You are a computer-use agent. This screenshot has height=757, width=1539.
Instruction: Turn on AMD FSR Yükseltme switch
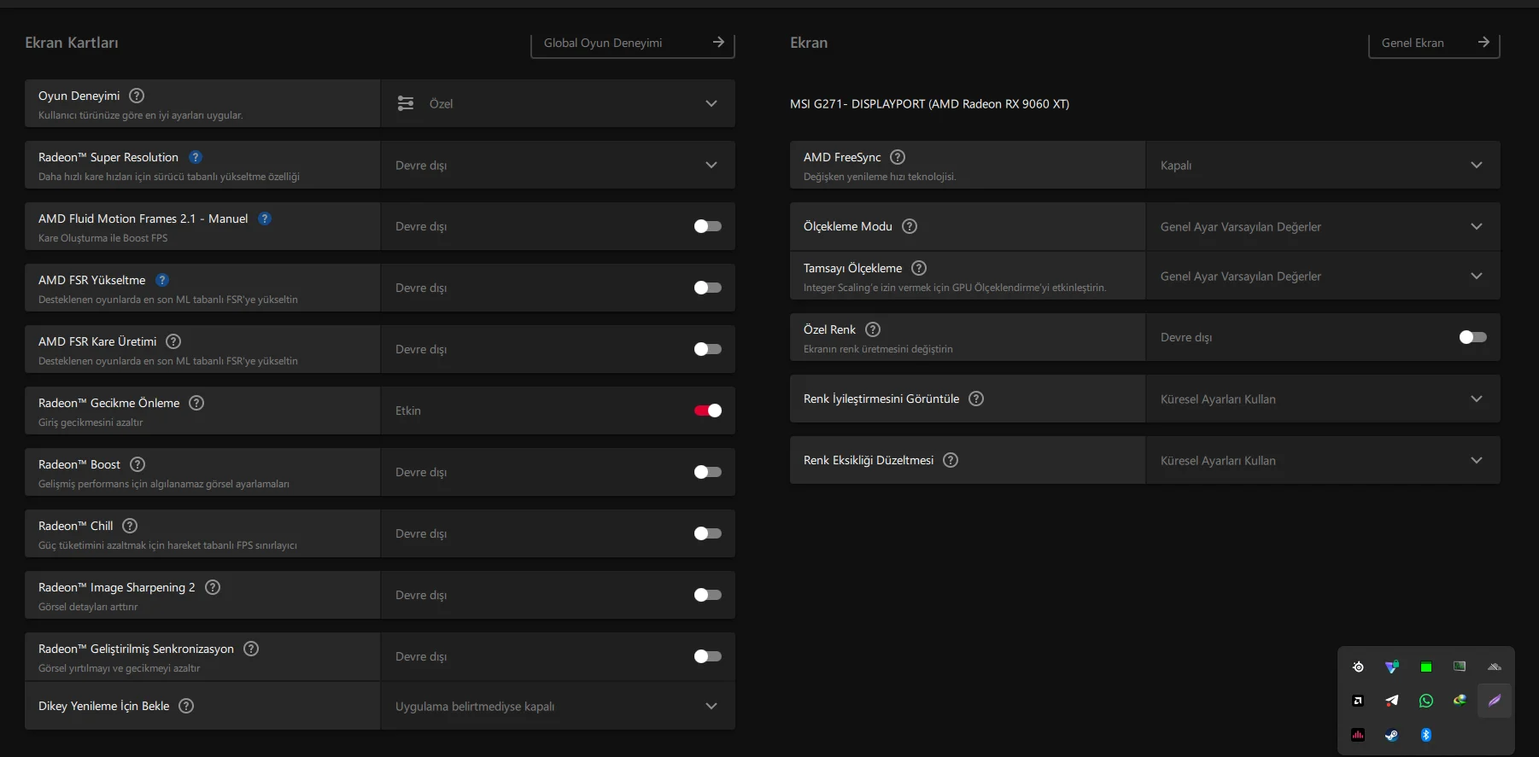coord(708,288)
